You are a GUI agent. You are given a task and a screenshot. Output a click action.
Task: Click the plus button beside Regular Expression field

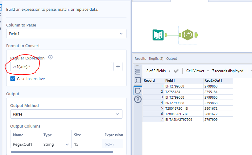[x=118, y=67]
